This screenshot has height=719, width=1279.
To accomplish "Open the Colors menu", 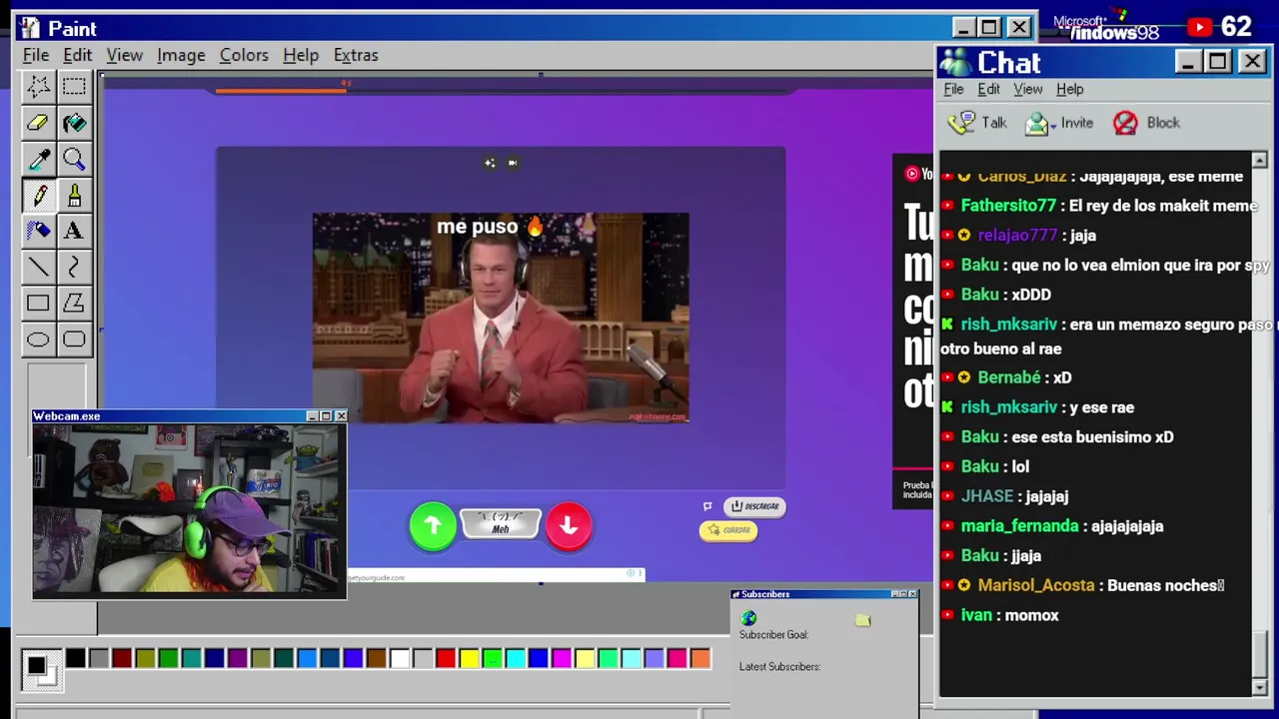I will coord(244,55).
